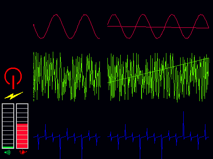Click the red noise waveform icon
Screen dimensions: 213x159
(x=23, y=152)
